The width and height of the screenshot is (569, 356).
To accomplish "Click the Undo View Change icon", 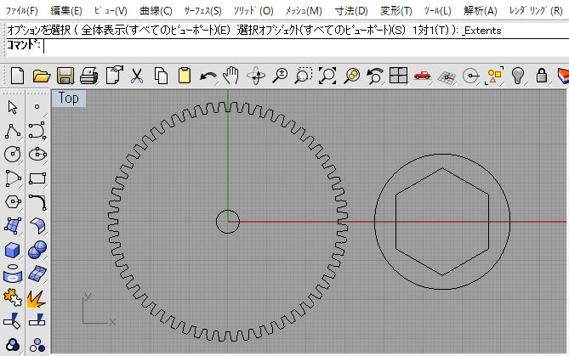I will tap(374, 76).
